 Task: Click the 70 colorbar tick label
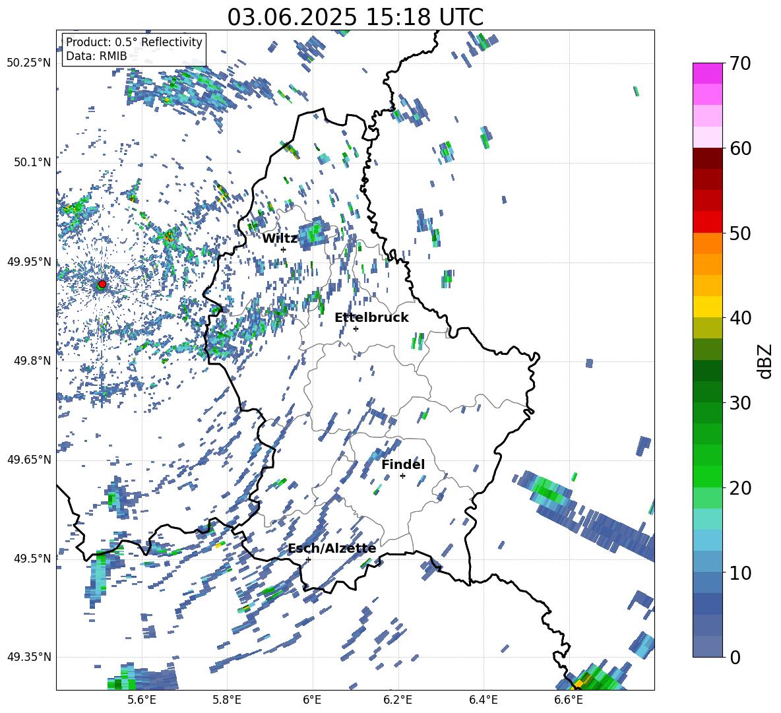(x=741, y=64)
